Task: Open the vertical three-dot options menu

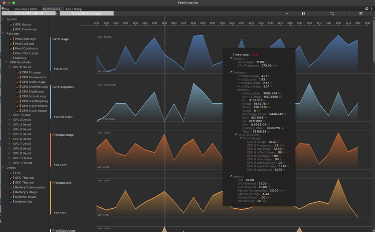Action: (371, 9)
